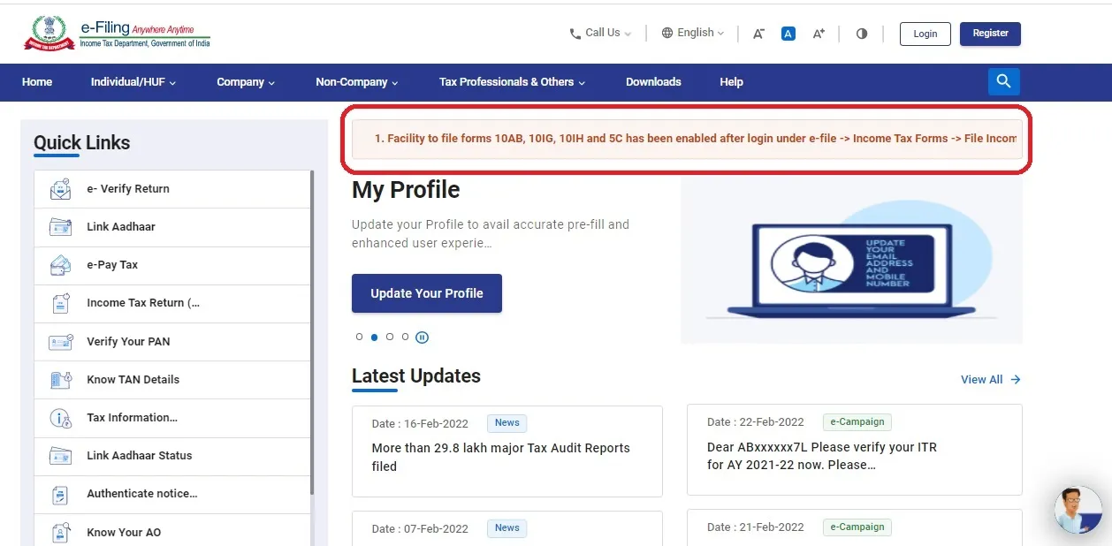Select the first carousel slide dot
The height and width of the screenshot is (546, 1112).
pyautogui.click(x=359, y=337)
